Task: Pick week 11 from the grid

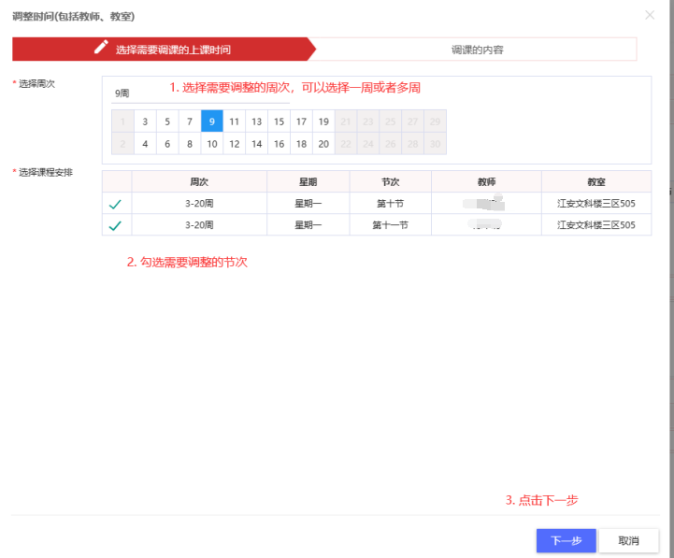Action: click(x=235, y=122)
